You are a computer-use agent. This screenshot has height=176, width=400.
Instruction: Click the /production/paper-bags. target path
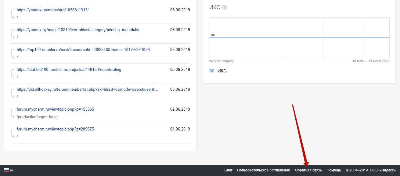(38, 117)
